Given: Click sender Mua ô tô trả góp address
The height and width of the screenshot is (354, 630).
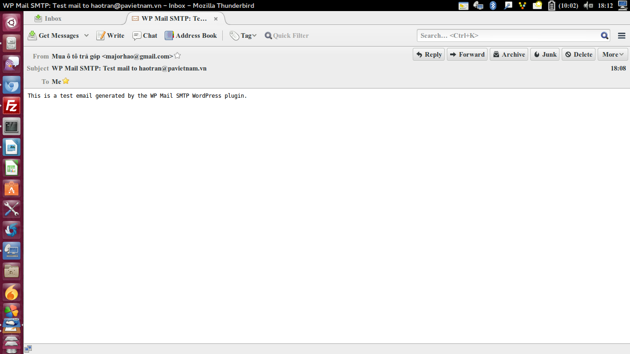Looking at the screenshot, I should point(113,56).
